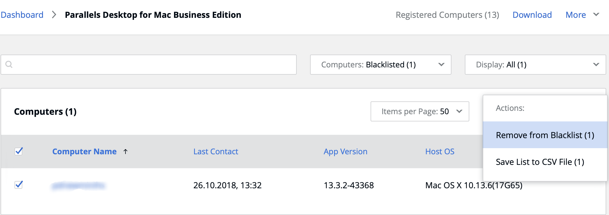This screenshot has width=609, height=215.
Task: Click the ascending sort arrow icon
Action: tap(125, 152)
